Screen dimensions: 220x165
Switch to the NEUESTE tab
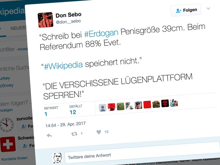click(18, 28)
